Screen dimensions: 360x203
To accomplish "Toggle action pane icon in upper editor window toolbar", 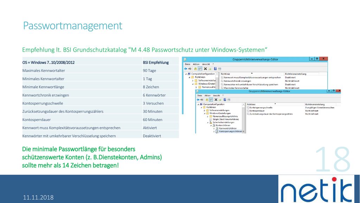I will [x=219, y=69].
